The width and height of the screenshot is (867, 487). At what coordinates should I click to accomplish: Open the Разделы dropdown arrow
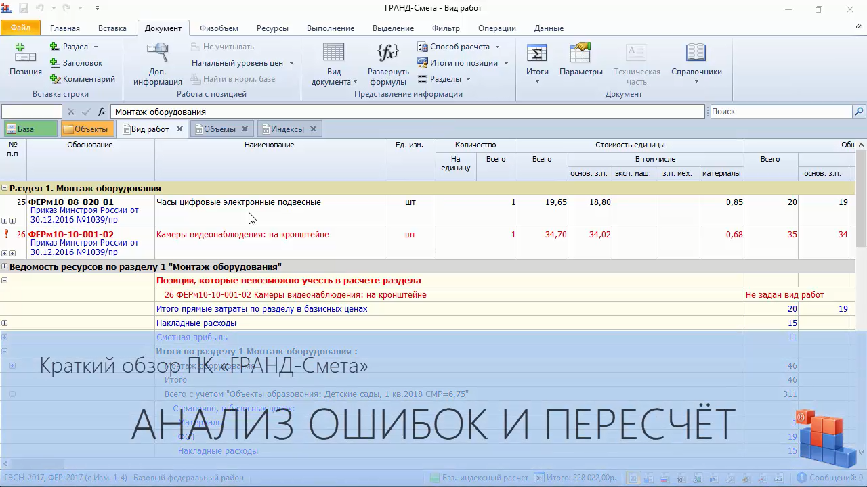(468, 79)
